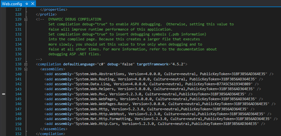Click the defaultLanguage="c#" attribute
This screenshot has width=281, height=136.
click(84, 64)
